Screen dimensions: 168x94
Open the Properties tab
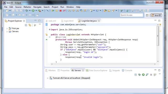64,70
